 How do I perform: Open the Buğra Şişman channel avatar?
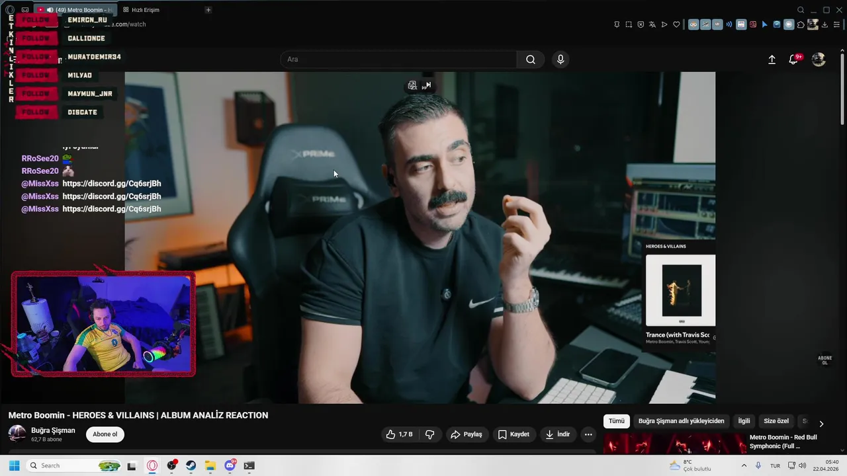(x=17, y=434)
